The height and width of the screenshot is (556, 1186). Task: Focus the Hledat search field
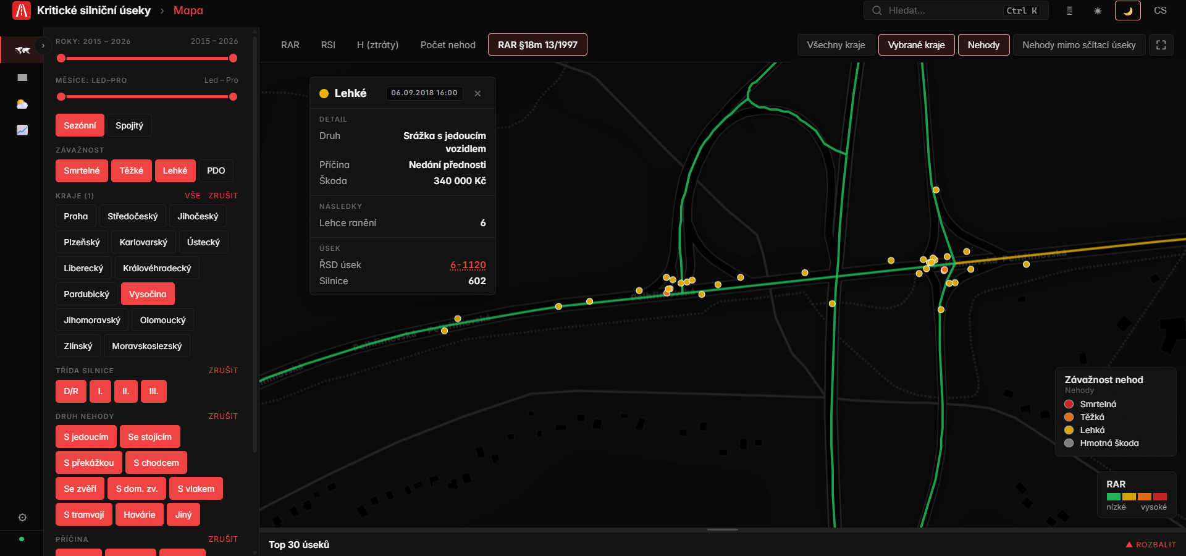(x=956, y=11)
